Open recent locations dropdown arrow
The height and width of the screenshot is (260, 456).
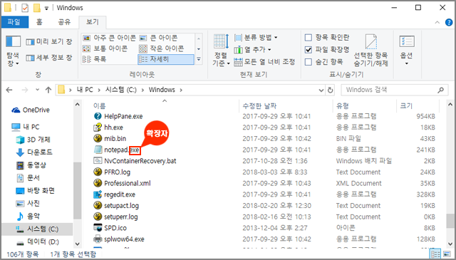[x=37, y=90]
